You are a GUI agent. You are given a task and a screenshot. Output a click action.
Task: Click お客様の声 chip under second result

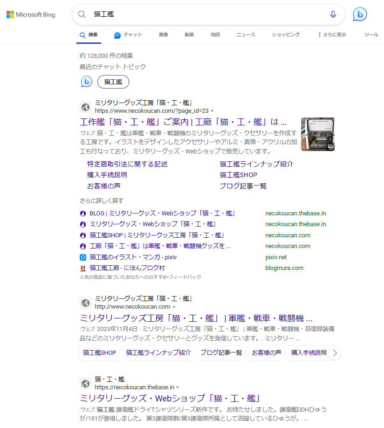[267, 352]
